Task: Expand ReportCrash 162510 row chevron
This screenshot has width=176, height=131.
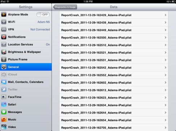Action: coord(165,45)
